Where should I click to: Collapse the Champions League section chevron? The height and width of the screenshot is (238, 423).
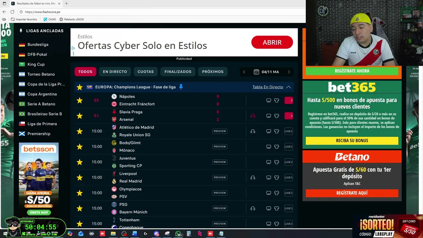288,87
